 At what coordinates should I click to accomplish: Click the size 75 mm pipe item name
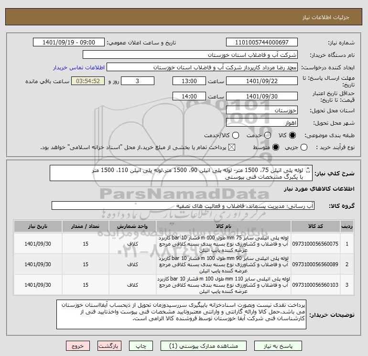click(x=224, y=244)
